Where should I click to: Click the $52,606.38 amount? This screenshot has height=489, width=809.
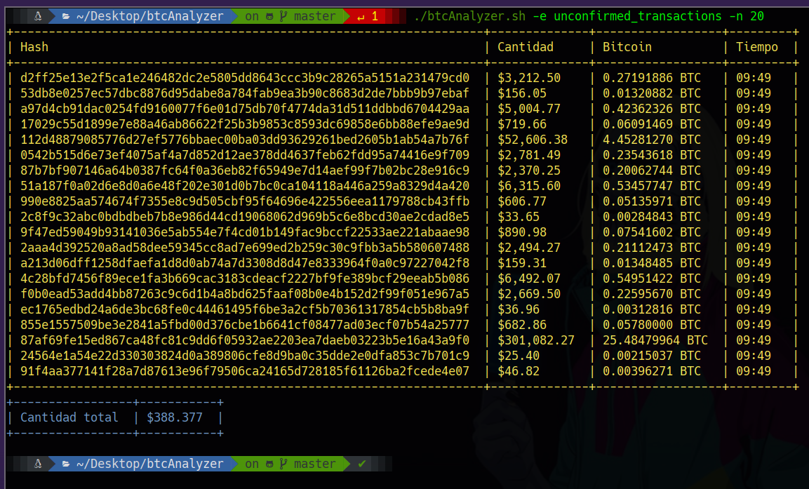pyautogui.click(x=533, y=140)
